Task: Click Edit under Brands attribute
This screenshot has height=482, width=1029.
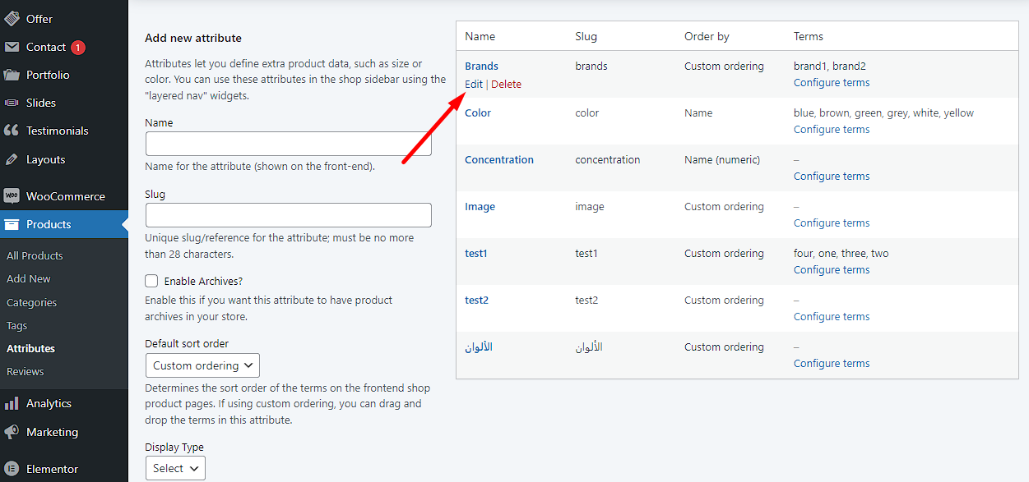Action: 474,84
